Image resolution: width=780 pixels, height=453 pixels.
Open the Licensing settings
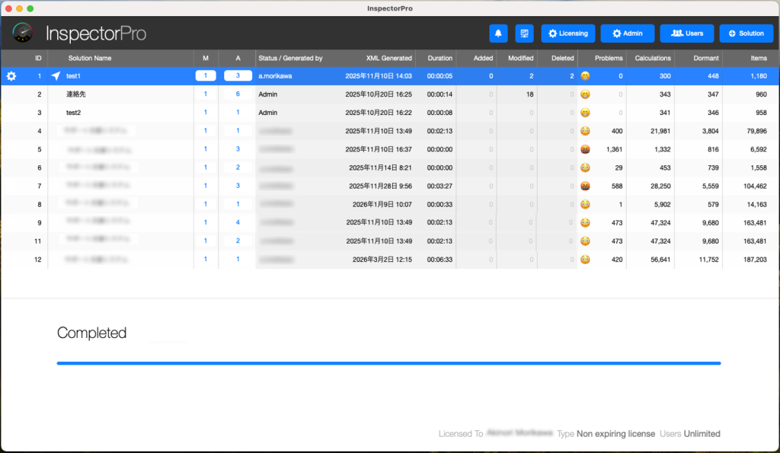pyautogui.click(x=568, y=33)
